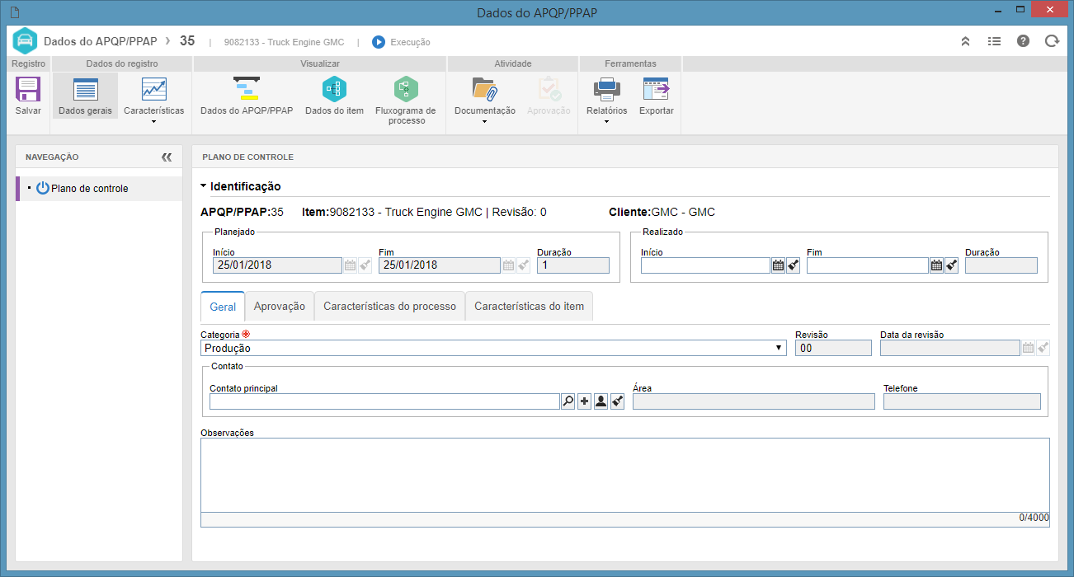Collapse the ribbon with double chevron up
Image resolution: width=1074 pixels, height=577 pixels.
point(965,41)
